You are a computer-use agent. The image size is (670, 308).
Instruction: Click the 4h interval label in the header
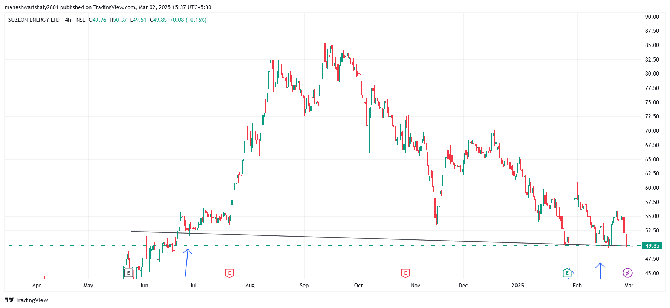[68, 20]
